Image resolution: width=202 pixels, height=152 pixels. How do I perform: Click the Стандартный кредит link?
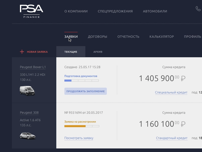tap(171, 138)
